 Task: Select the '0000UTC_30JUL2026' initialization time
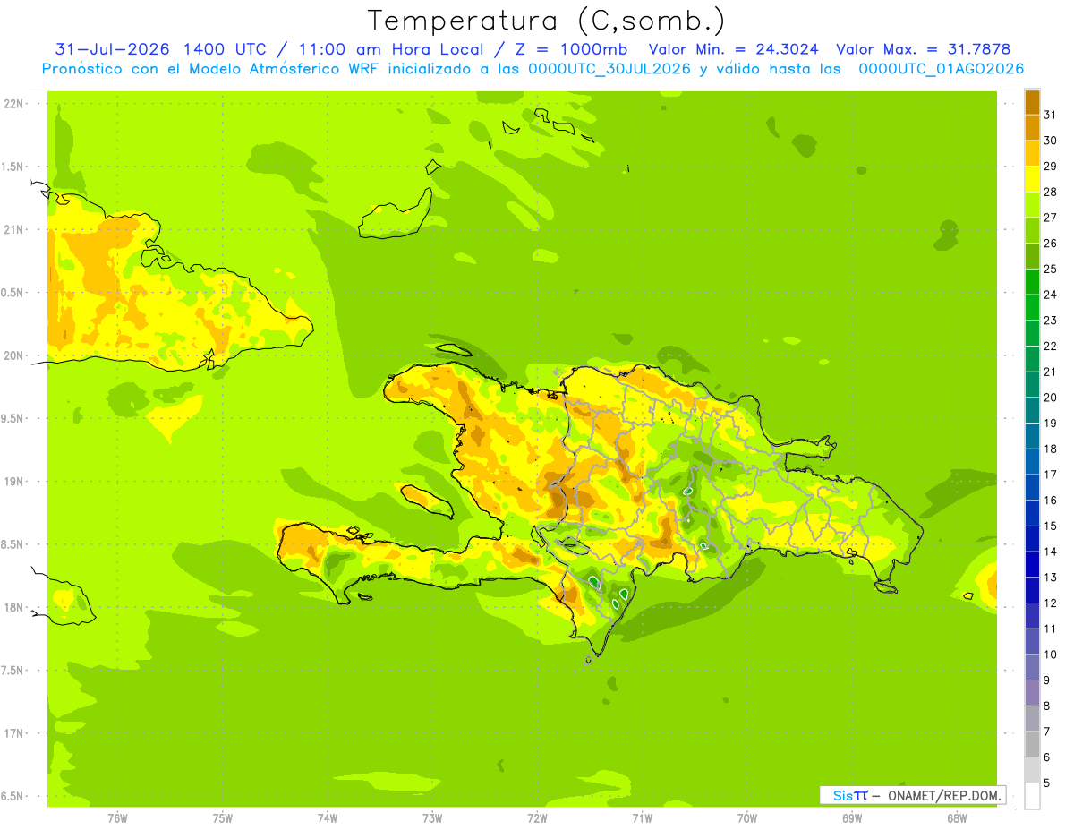coord(609,69)
